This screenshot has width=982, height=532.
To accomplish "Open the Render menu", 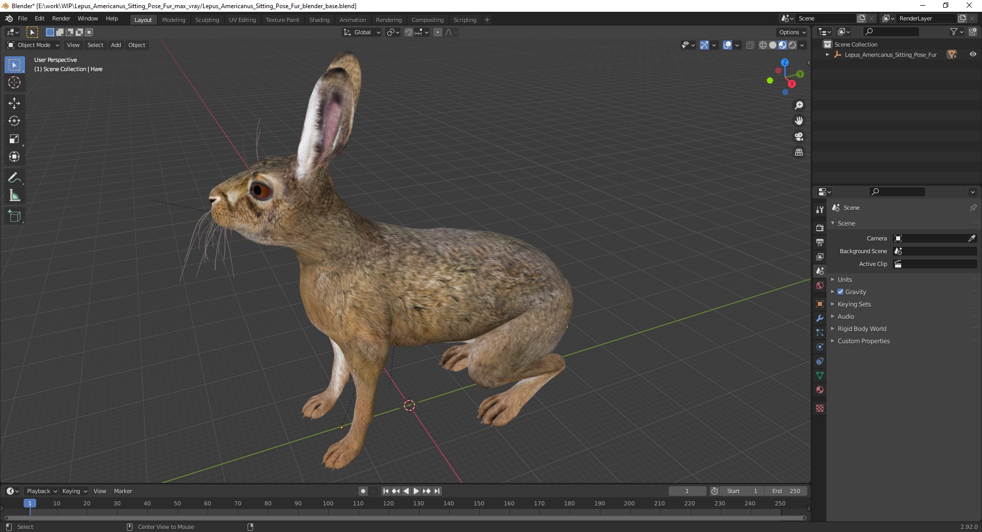I will point(61,18).
